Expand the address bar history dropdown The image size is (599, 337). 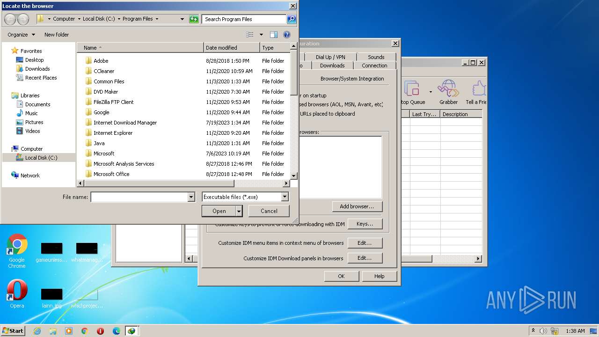[182, 19]
